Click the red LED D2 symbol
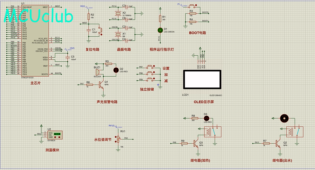The height and width of the screenshot is (170, 315). point(116,70)
